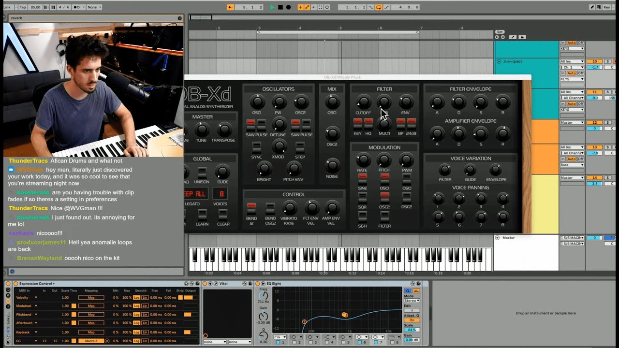Open the CC MIDI In dropdown arrow
Viewport: 619px width, 348px height.
(x=36, y=341)
